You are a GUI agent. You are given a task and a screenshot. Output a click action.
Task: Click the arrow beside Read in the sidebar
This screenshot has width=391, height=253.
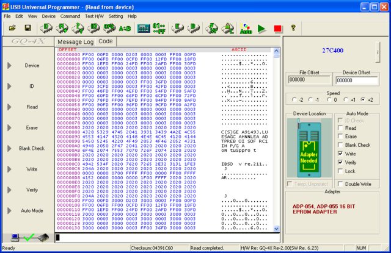[9, 107]
